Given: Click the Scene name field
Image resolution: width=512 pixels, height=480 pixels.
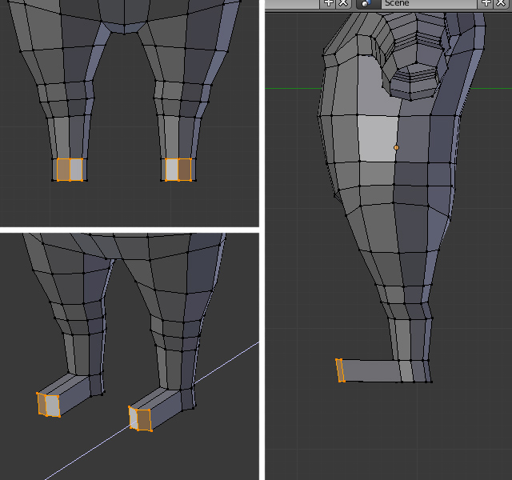Looking at the screenshot, I should click(429, 3).
